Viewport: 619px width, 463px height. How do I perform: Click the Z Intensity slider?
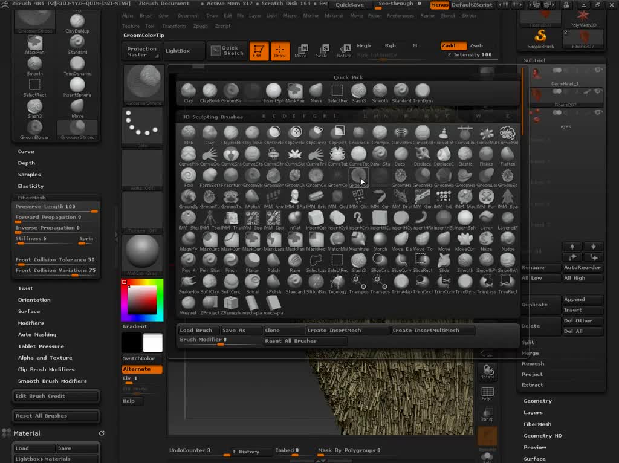point(470,55)
